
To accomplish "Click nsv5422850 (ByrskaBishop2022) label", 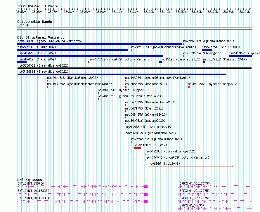I will click(170, 151).
